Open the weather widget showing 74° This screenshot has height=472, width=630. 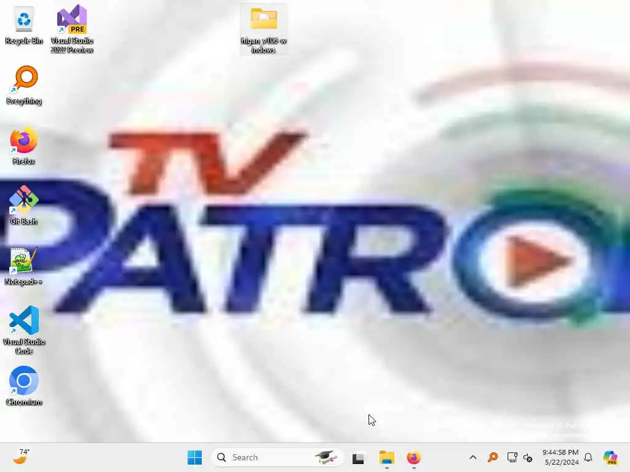[22, 457]
